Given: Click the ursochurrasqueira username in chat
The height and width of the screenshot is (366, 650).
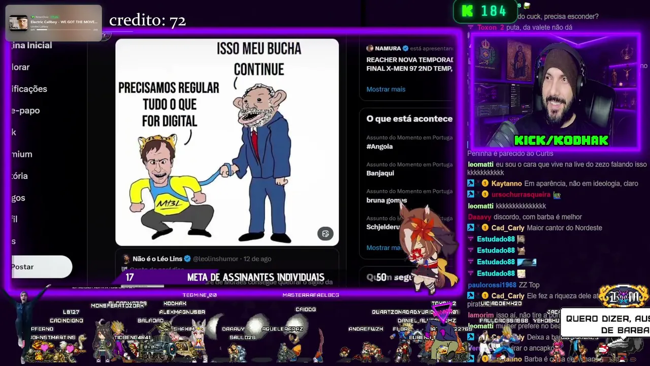Looking at the screenshot, I should [x=521, y=195].
